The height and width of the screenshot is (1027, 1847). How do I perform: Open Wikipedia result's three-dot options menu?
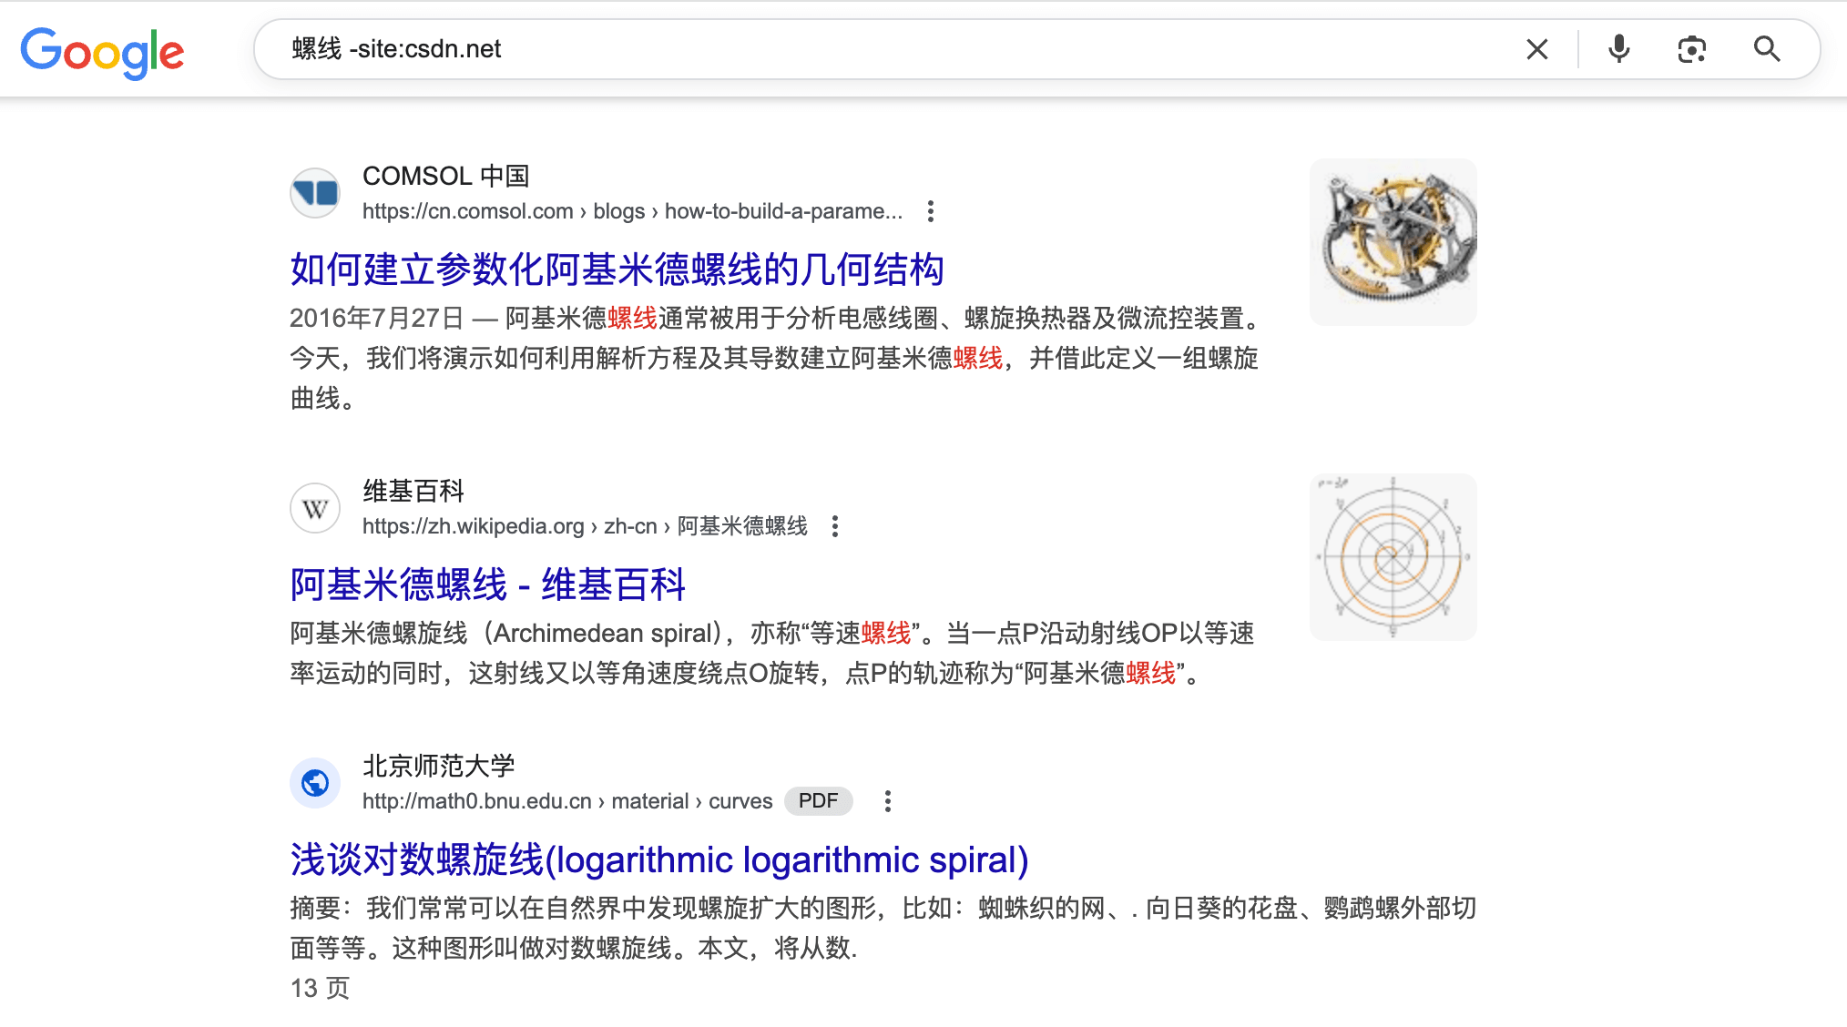[834, 526]
